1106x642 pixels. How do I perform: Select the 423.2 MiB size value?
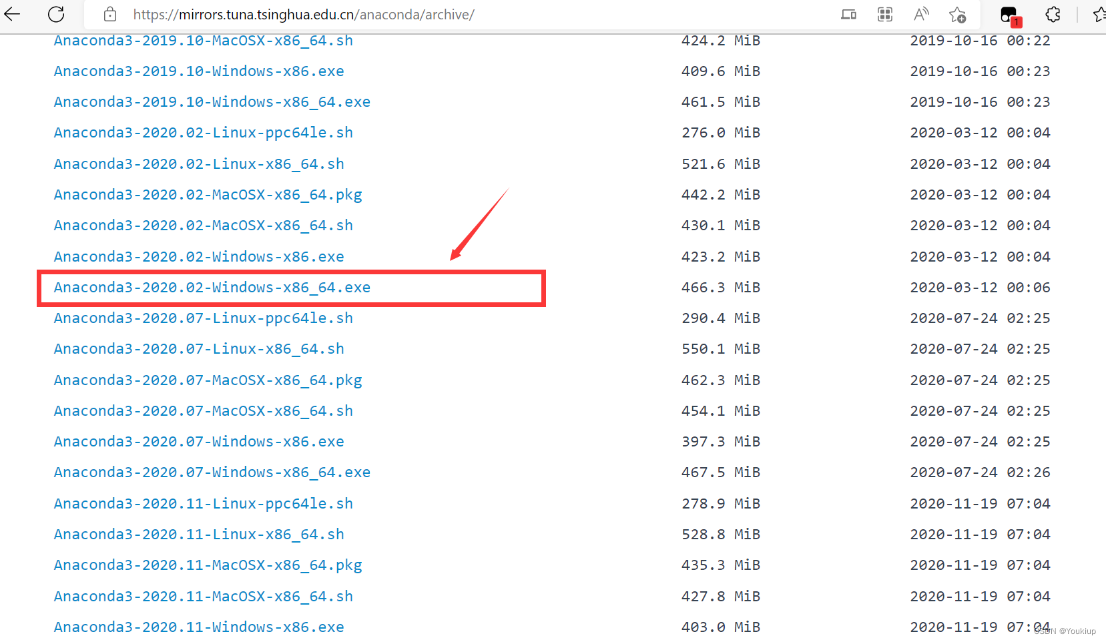721,257
